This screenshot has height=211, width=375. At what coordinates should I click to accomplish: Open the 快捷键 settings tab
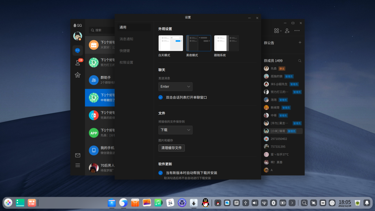(125, 51)
